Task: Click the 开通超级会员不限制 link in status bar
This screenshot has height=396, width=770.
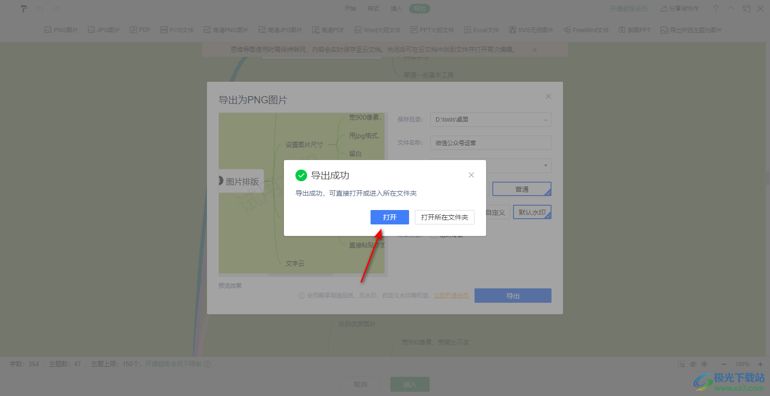Action: pos(173,364)
